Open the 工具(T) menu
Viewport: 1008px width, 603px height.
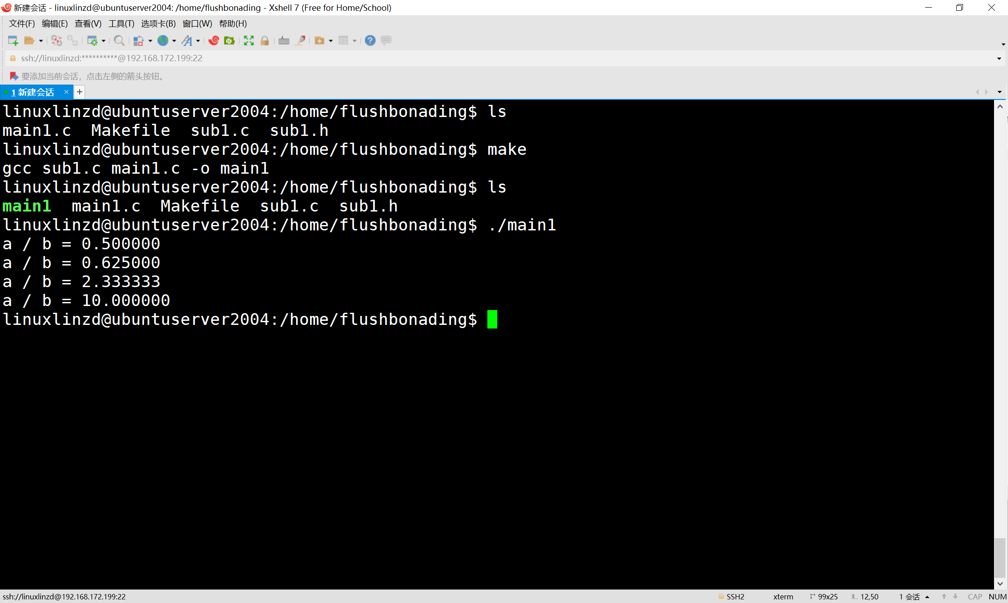coord(121,24)
